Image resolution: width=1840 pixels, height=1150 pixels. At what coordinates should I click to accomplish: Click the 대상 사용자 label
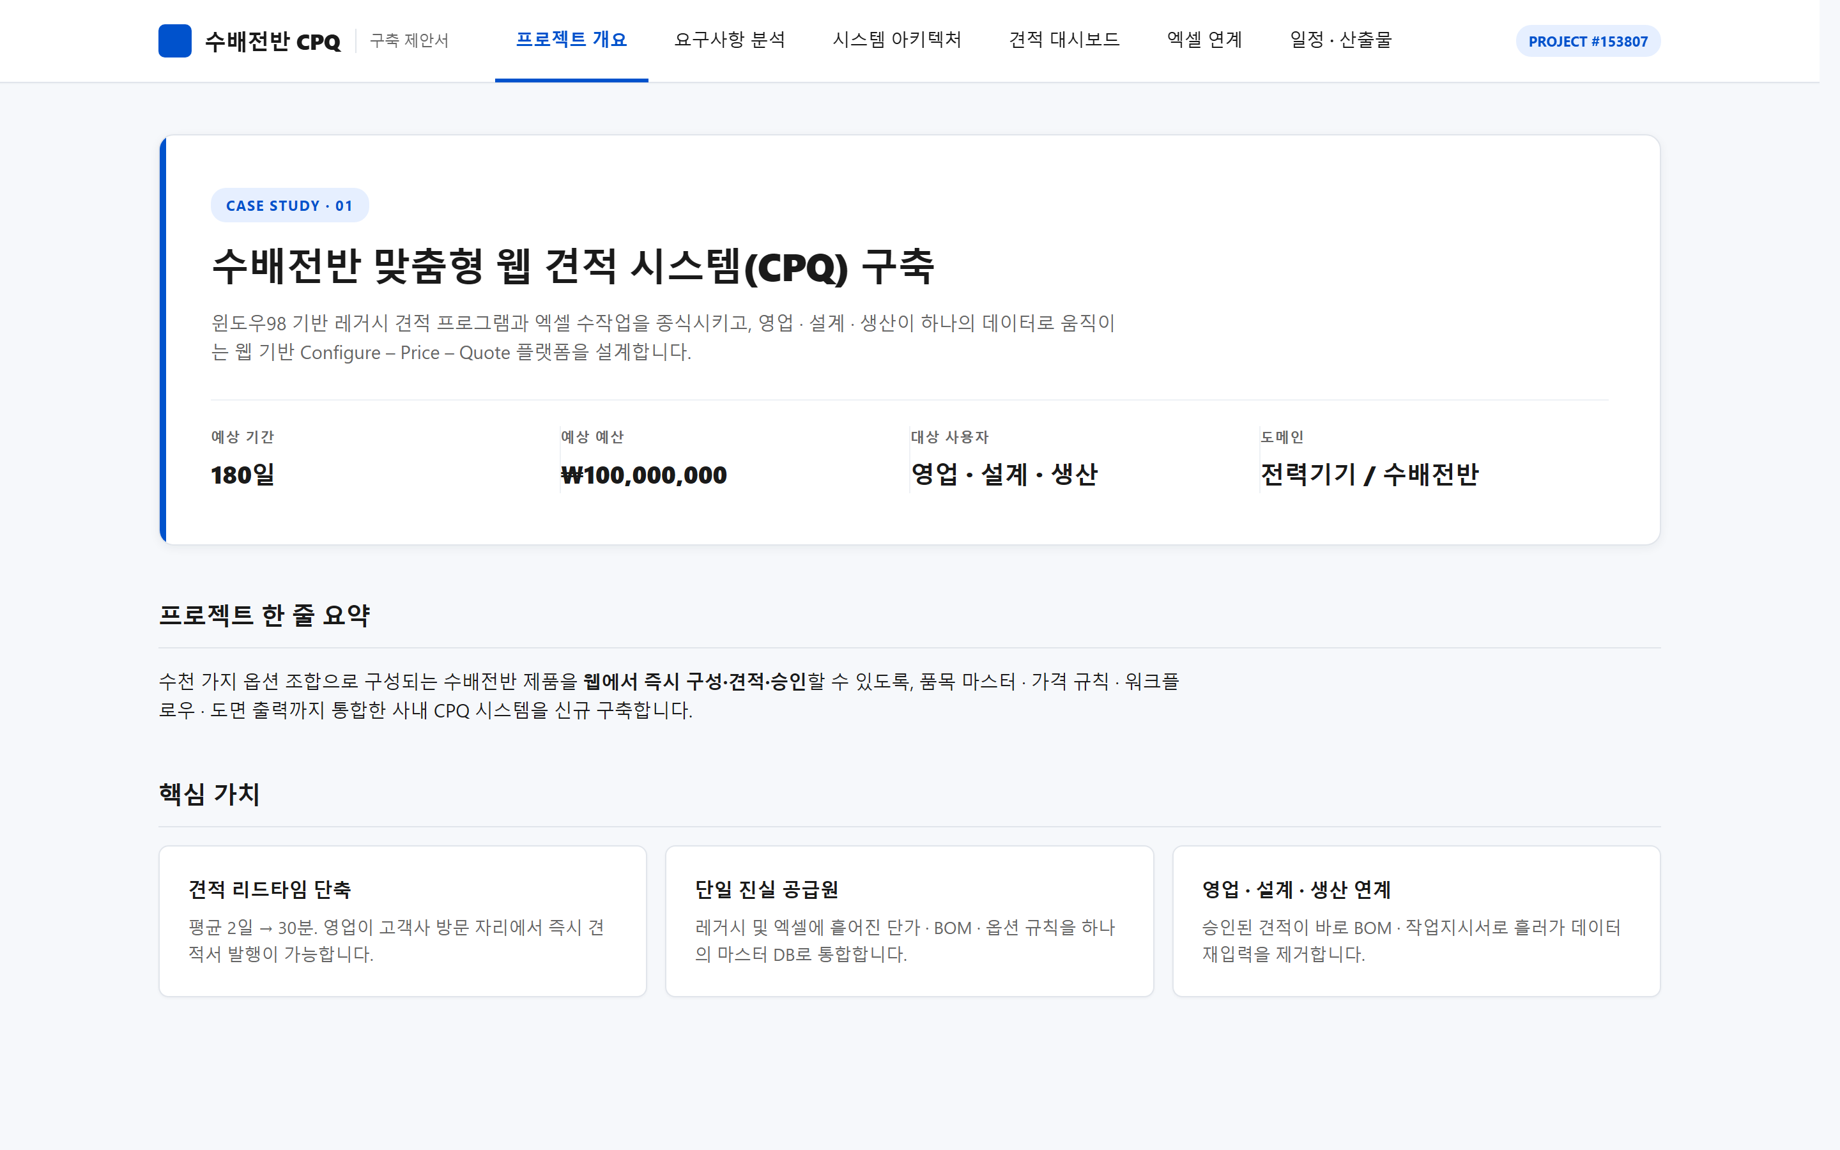tap(949, 436)
